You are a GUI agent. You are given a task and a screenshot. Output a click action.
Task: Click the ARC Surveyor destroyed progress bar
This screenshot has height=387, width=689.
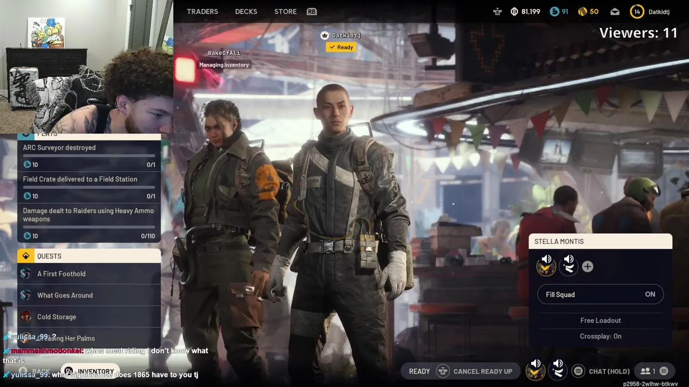(x=89, y=156)
